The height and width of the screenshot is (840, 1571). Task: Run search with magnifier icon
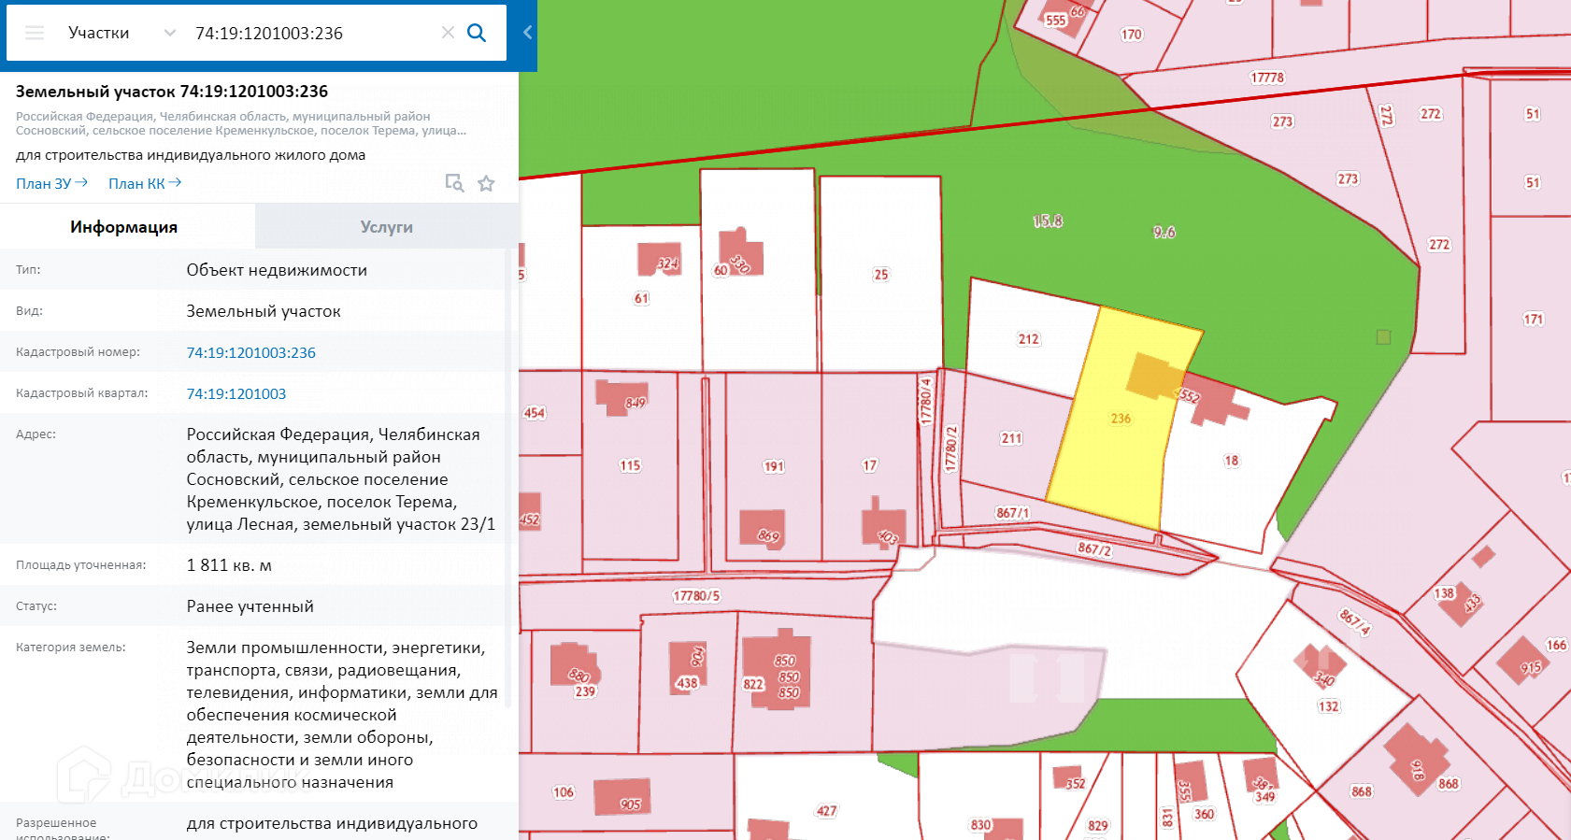pos(477,33)
